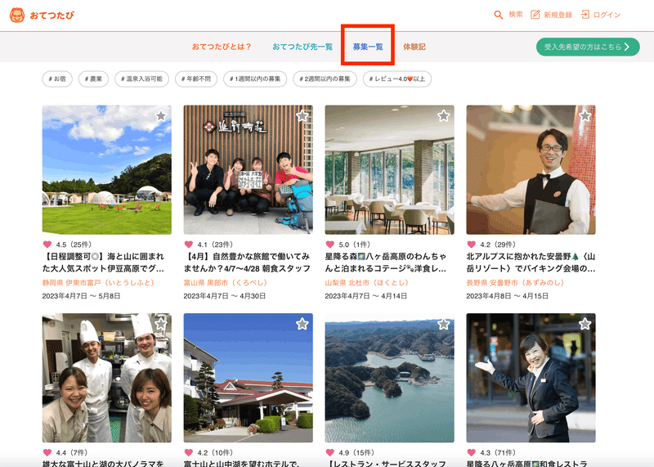654x467 pixels.
Task: Open the 星降る森八ヶ岳高原のわんちゃ listing title
Action: point(386,262)
